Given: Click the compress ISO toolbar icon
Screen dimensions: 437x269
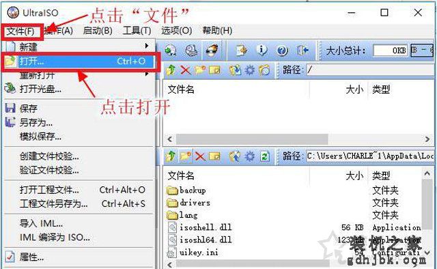Looking at the screenshot, I should pos(171,51).
